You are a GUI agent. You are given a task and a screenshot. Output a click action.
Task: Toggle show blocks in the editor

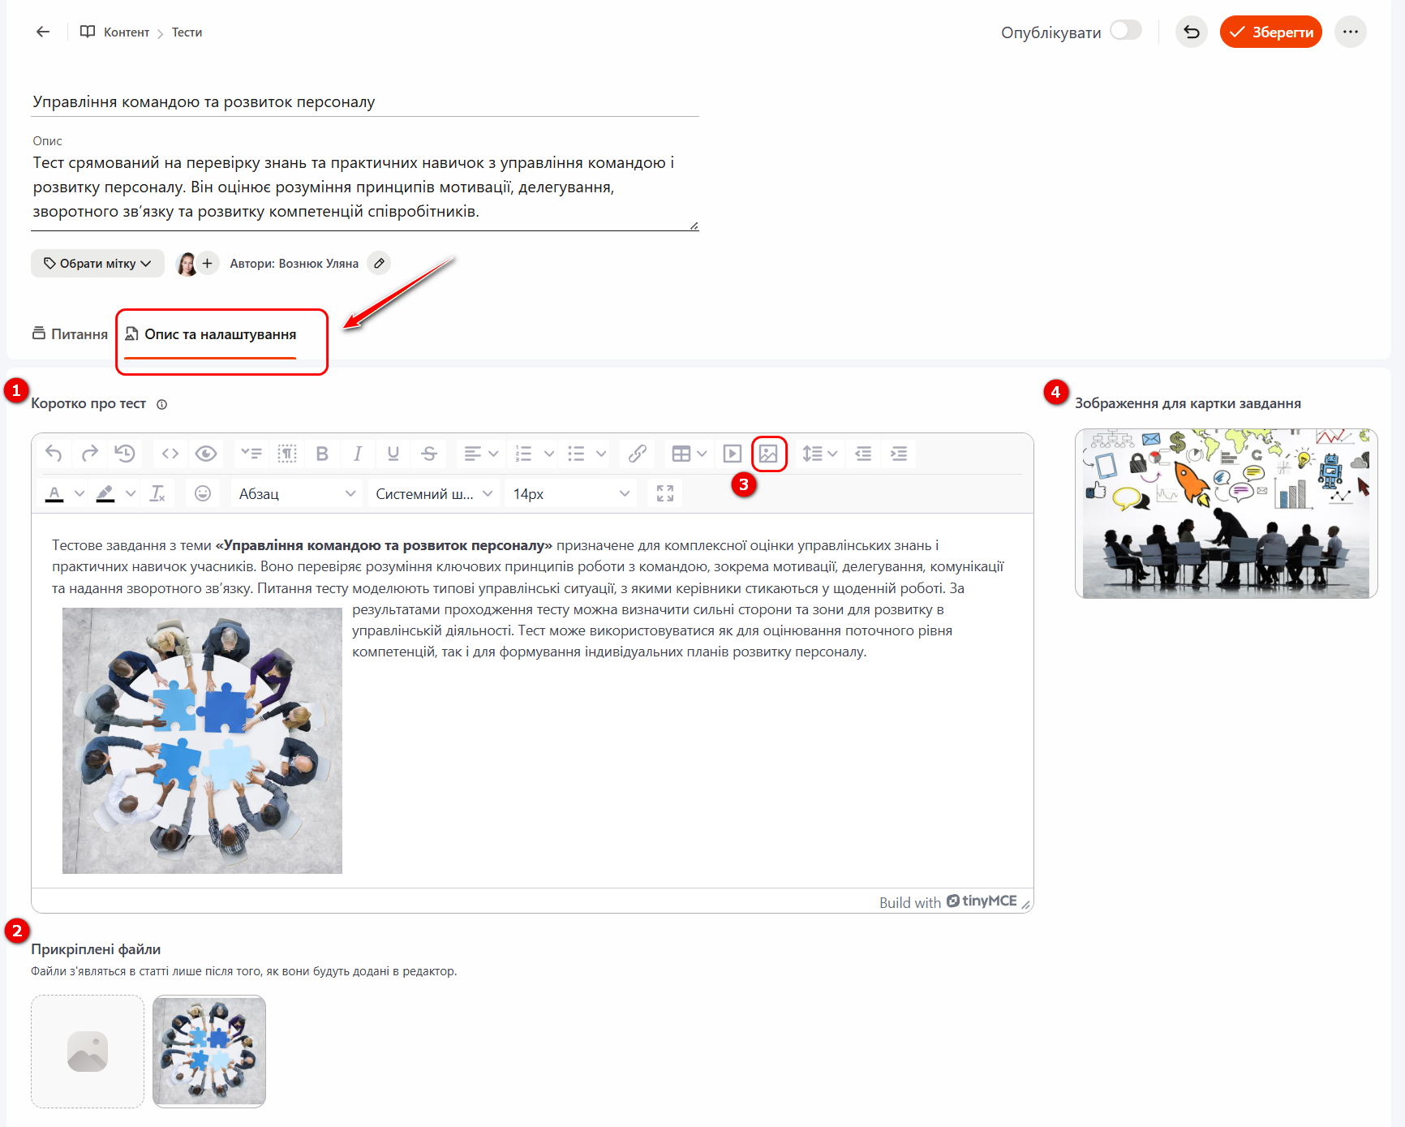[x=287, y=454]
